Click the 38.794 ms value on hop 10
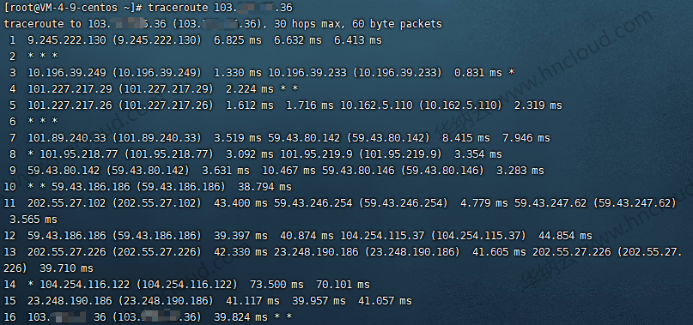This screenshot has height=325, width=693. 264,187
